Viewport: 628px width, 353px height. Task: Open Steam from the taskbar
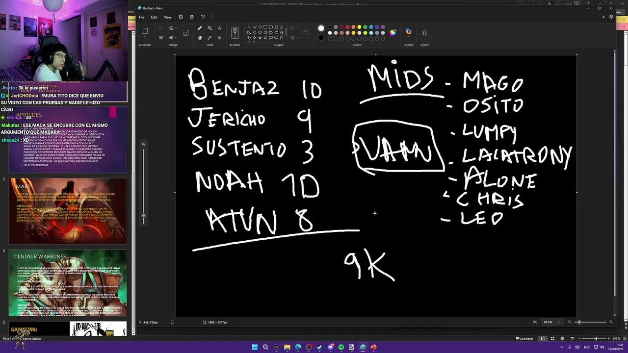pyautogui.click(x=319, y=347)
